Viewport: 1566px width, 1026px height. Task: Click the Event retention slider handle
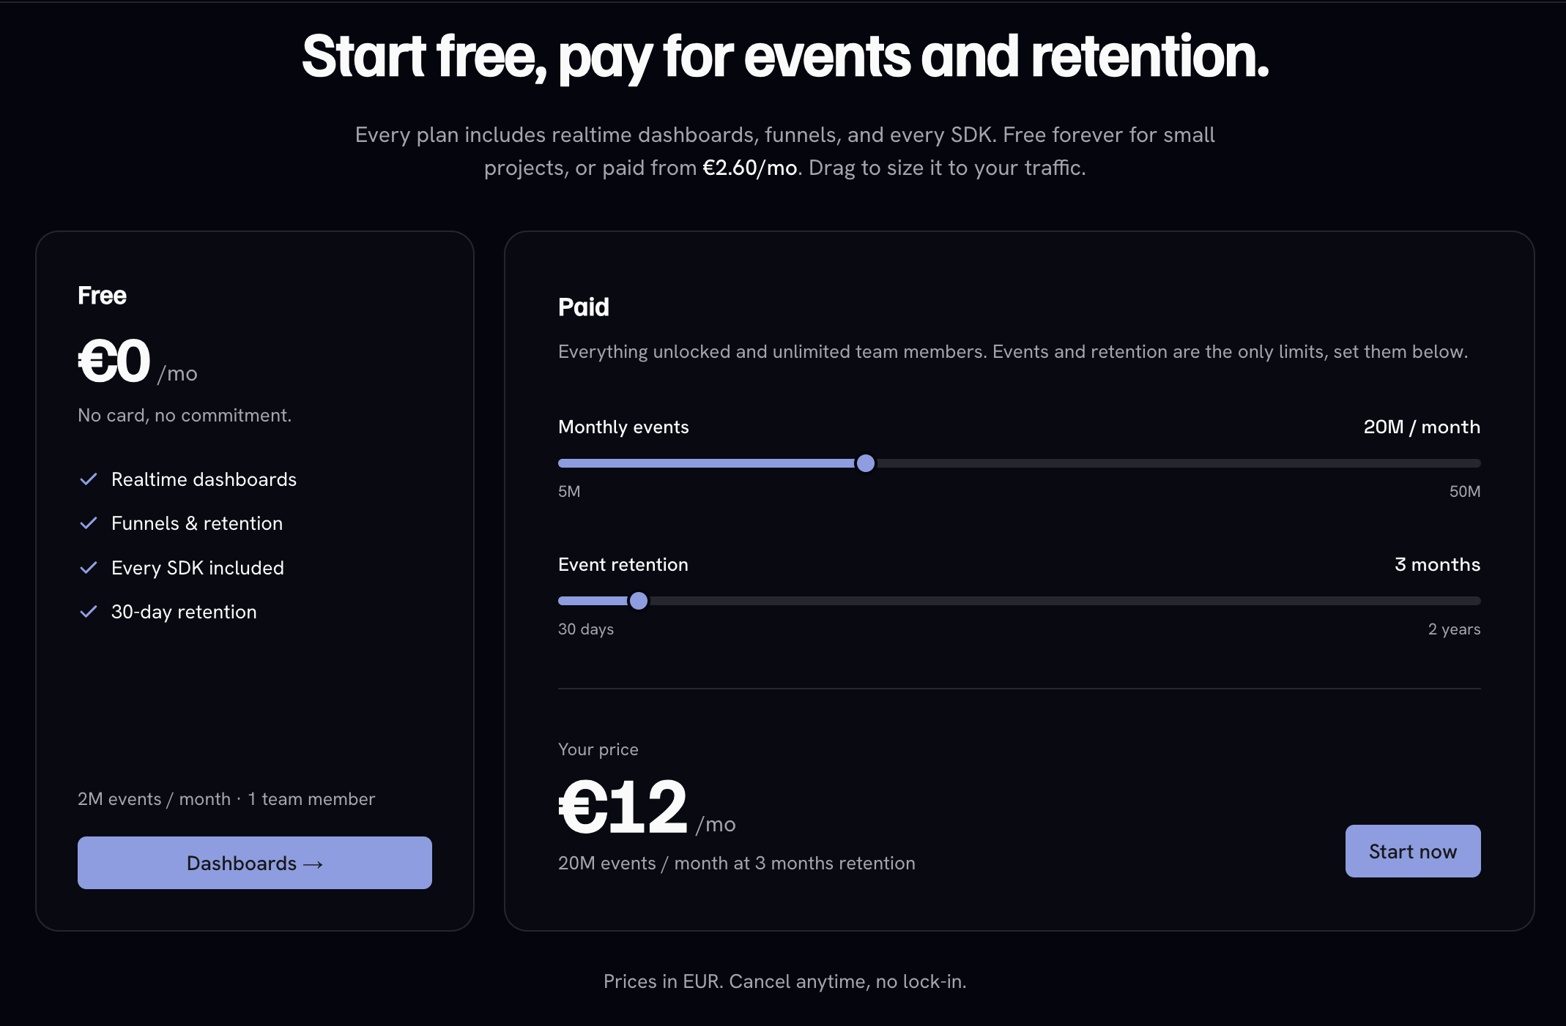click(639, 601)
